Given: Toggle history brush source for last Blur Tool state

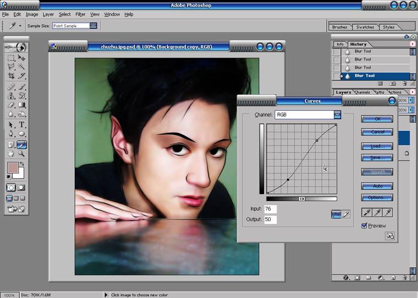Looking at the screenshot, I should 337,76.
